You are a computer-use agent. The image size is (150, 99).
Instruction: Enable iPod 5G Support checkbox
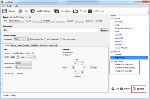61,39
